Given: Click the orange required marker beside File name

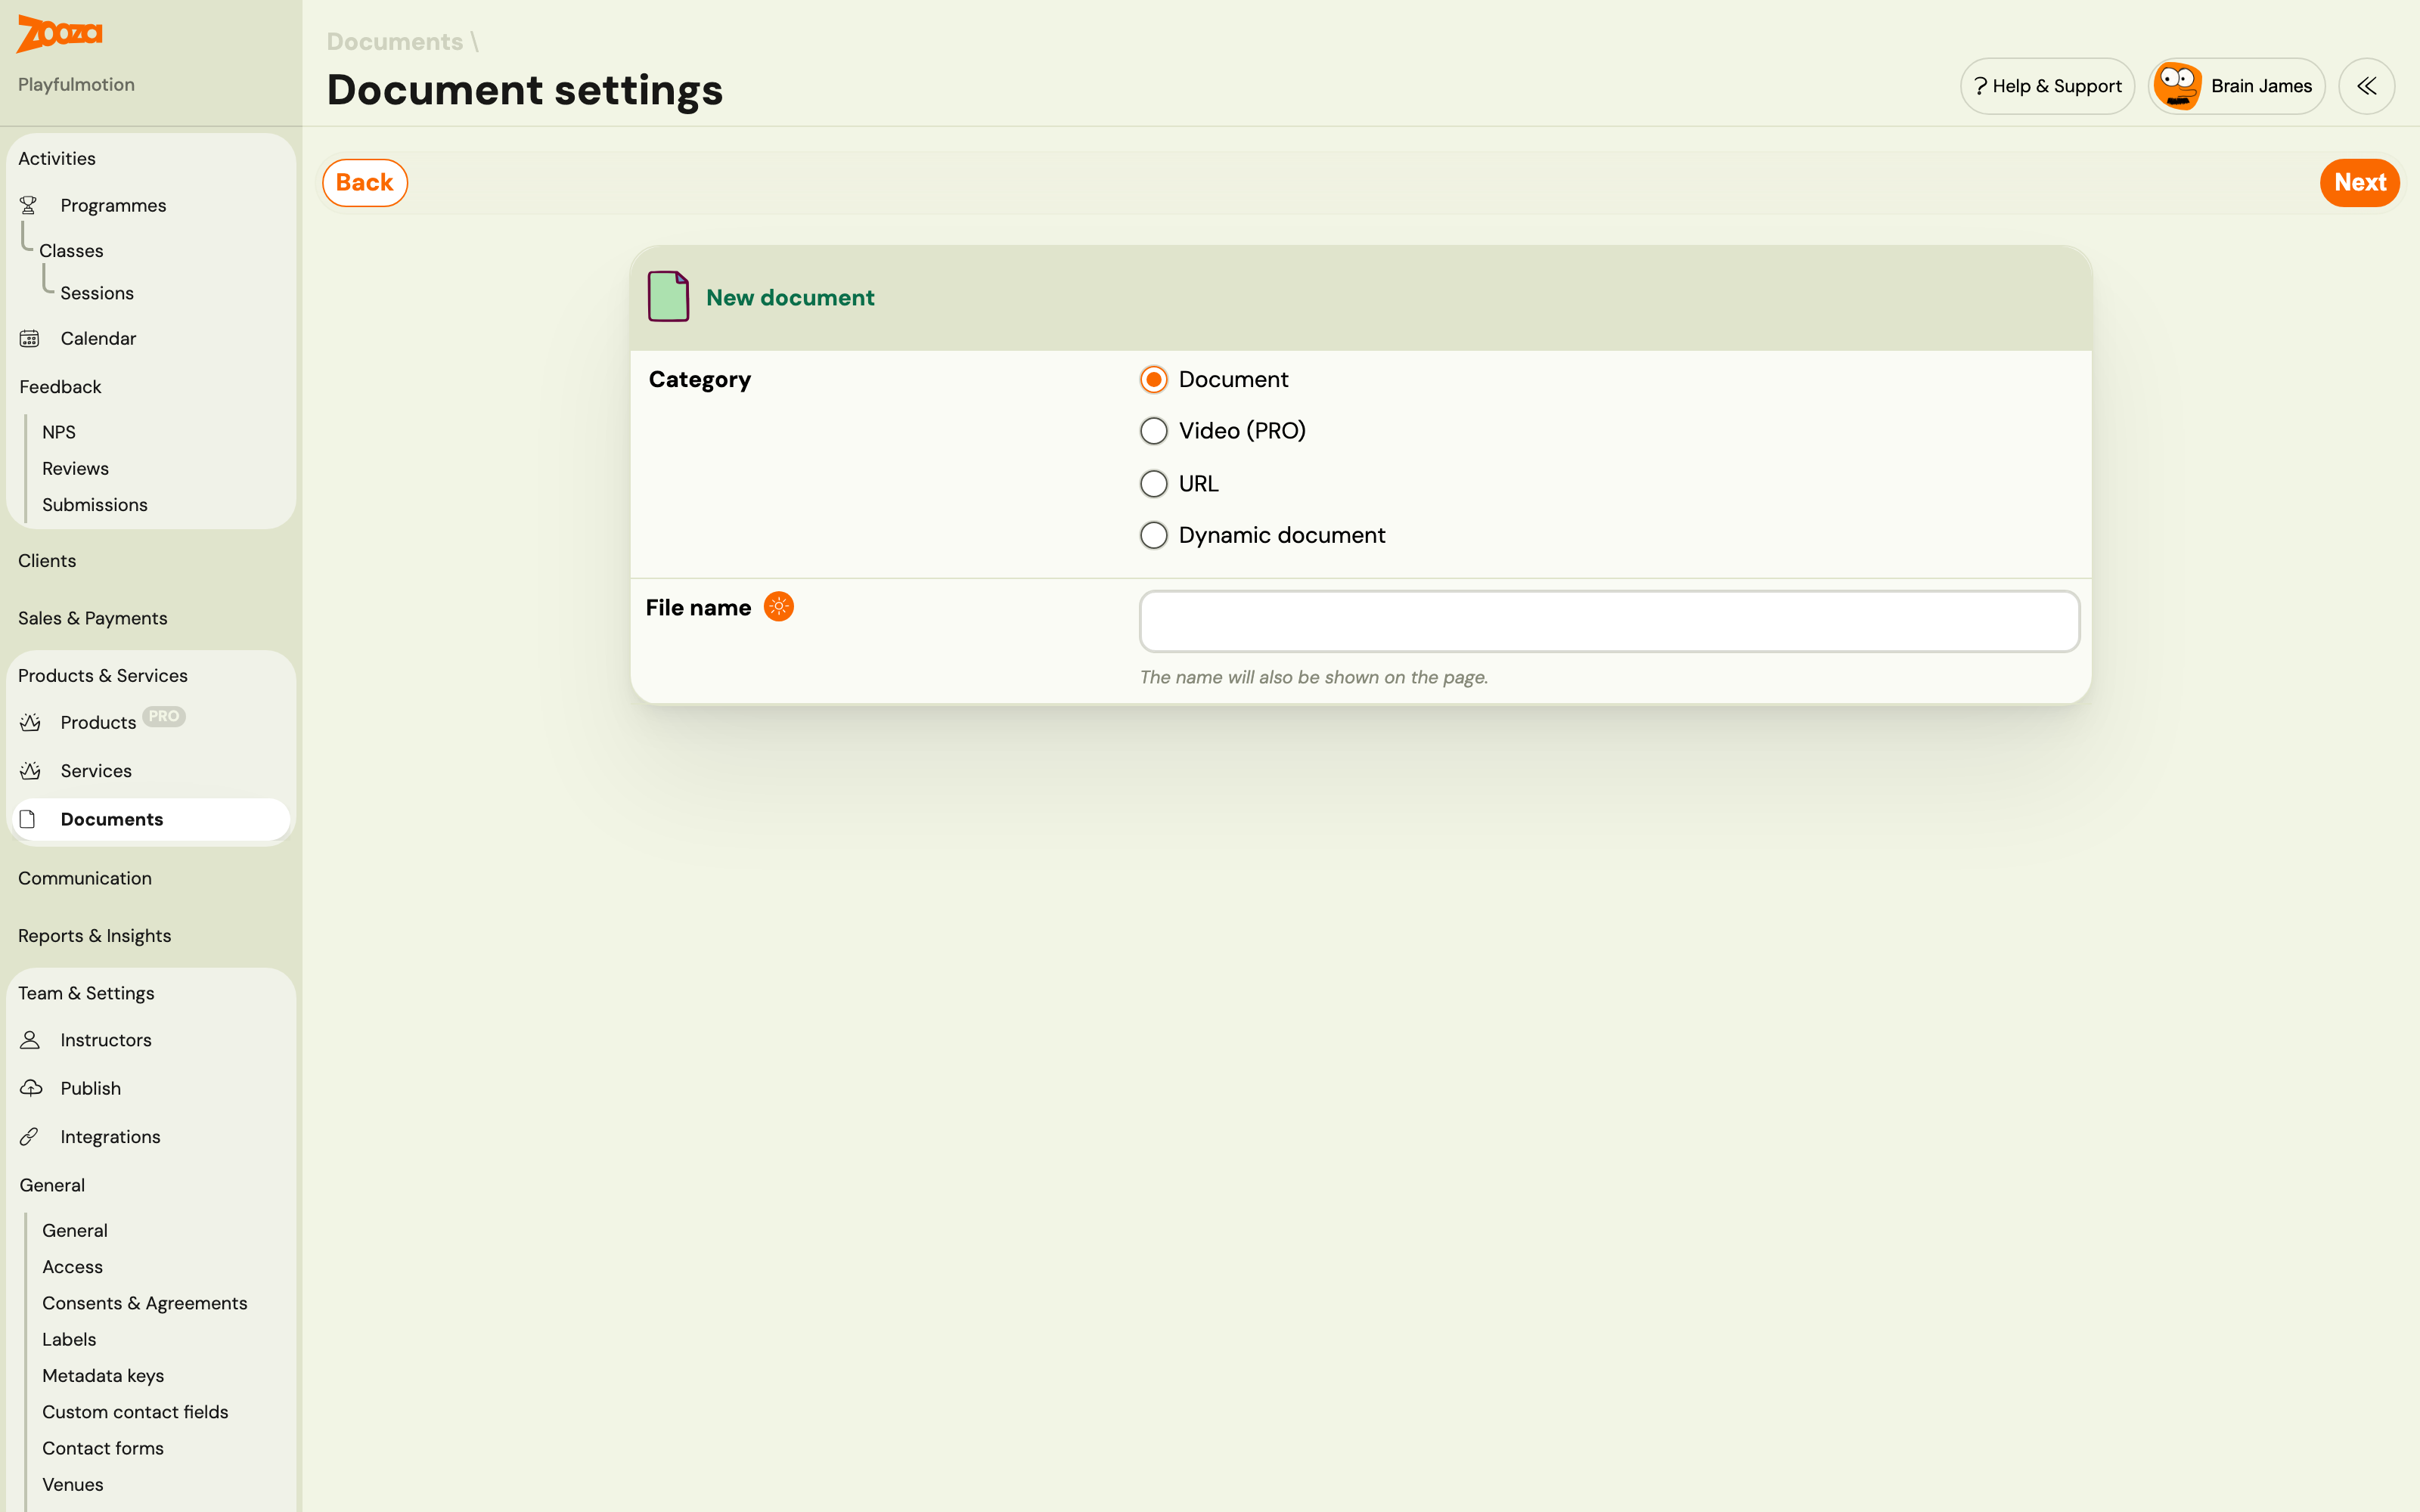Looking at the screenshot, I should [779, 606].
